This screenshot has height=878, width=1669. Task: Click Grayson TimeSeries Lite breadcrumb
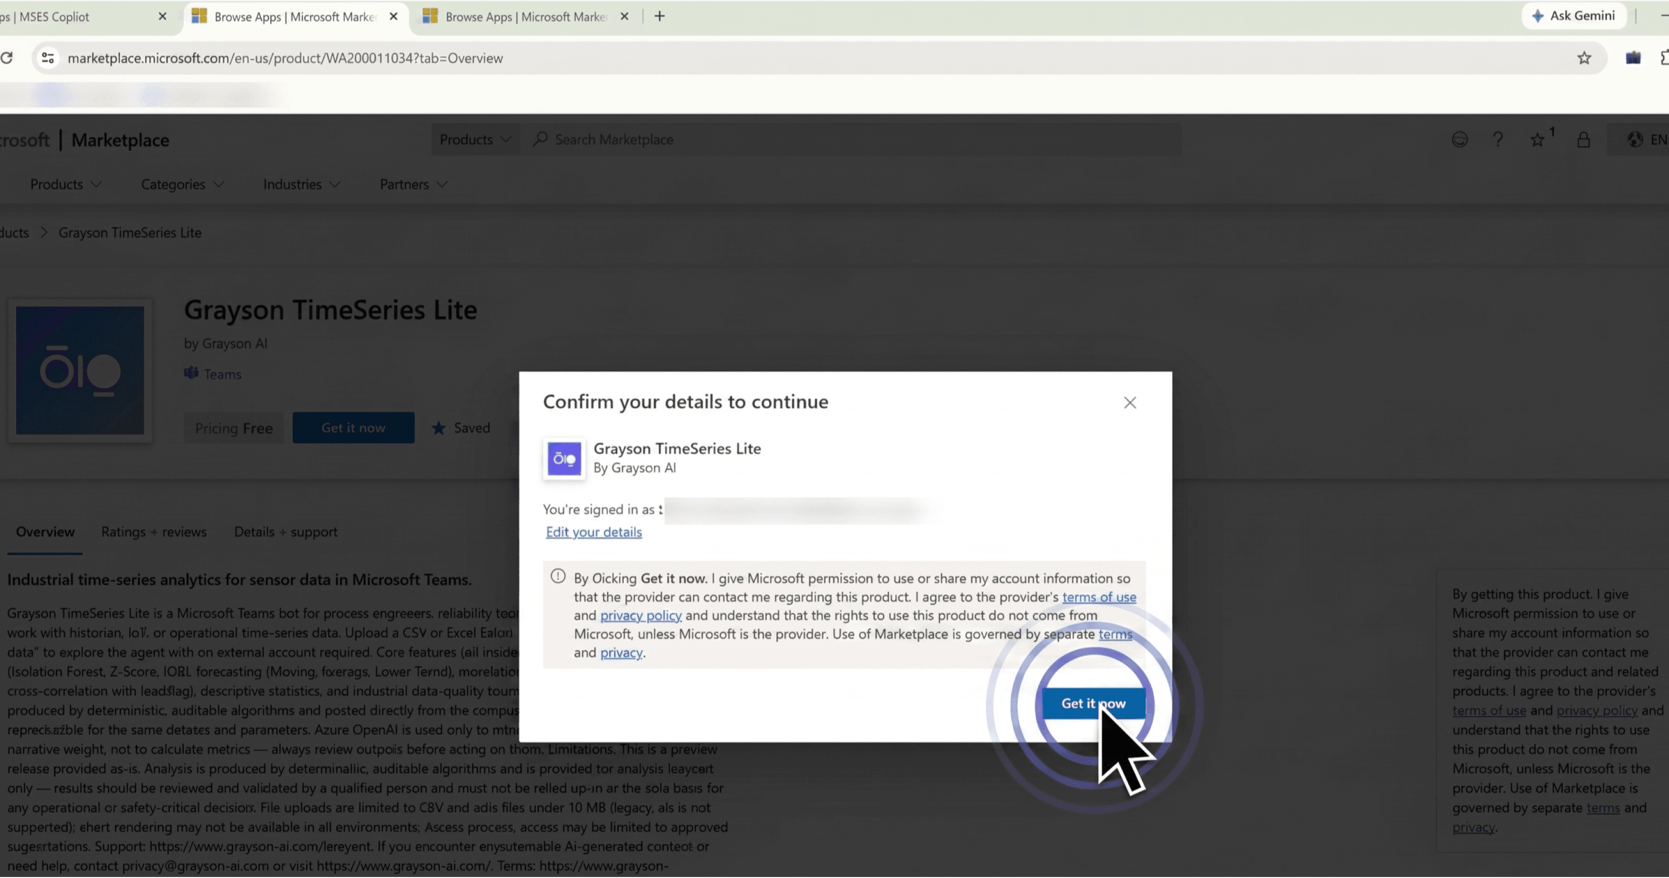pyautogui.click(x=130, y=232)
